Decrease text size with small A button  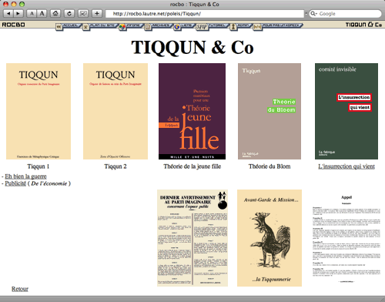(x=32, y=13)
